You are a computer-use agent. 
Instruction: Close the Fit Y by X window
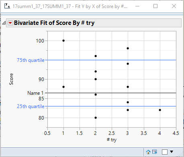click(174, 6)
